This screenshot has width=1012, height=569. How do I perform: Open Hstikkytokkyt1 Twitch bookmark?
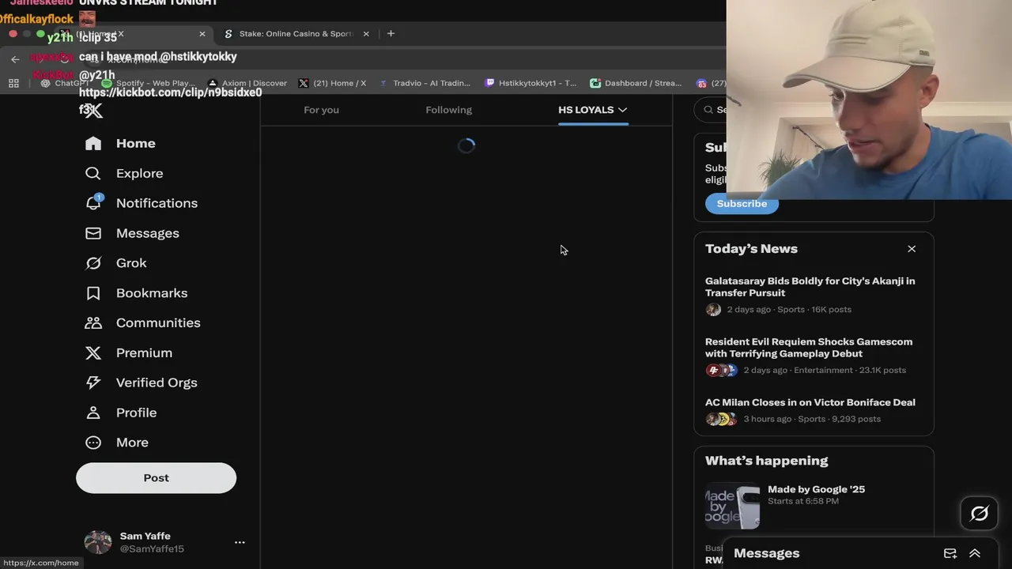531,83
